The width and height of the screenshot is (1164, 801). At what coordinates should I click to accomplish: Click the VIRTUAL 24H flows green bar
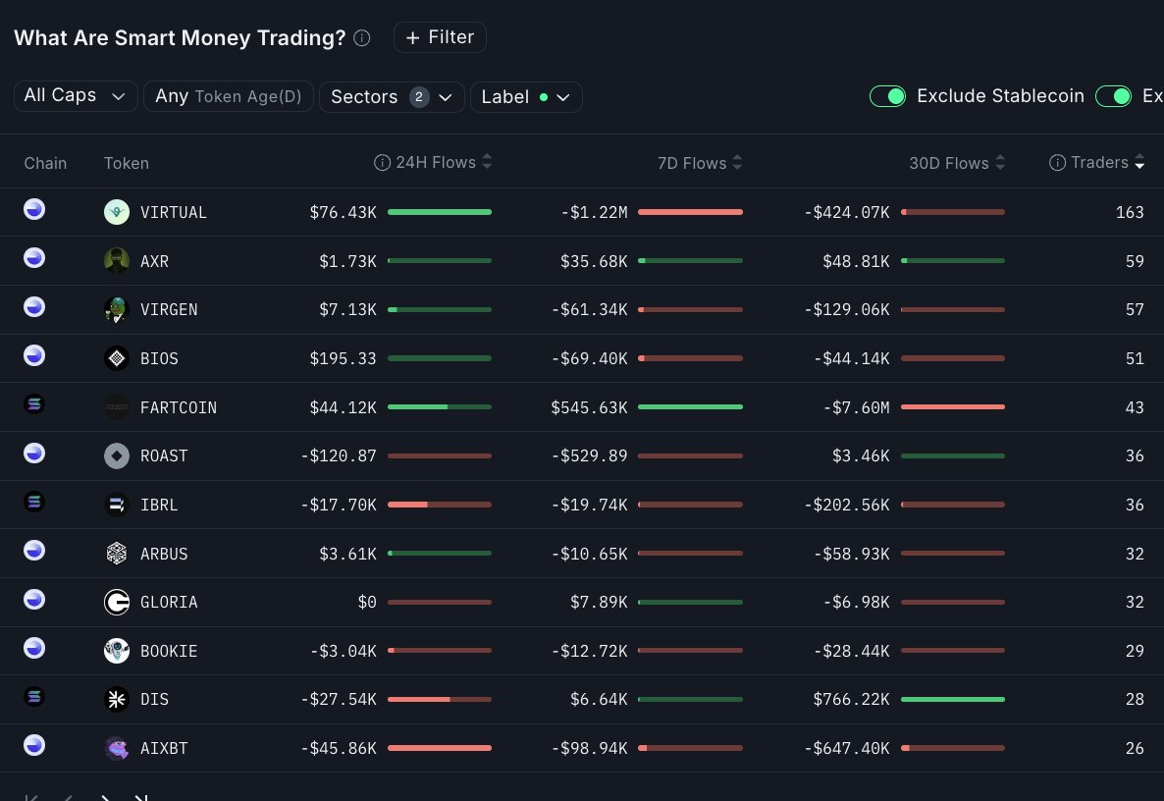click(x=440, y=212)
